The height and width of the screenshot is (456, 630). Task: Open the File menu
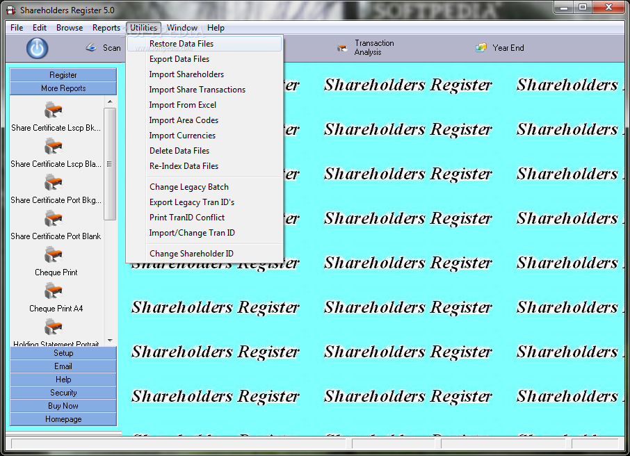coord(17,28)
